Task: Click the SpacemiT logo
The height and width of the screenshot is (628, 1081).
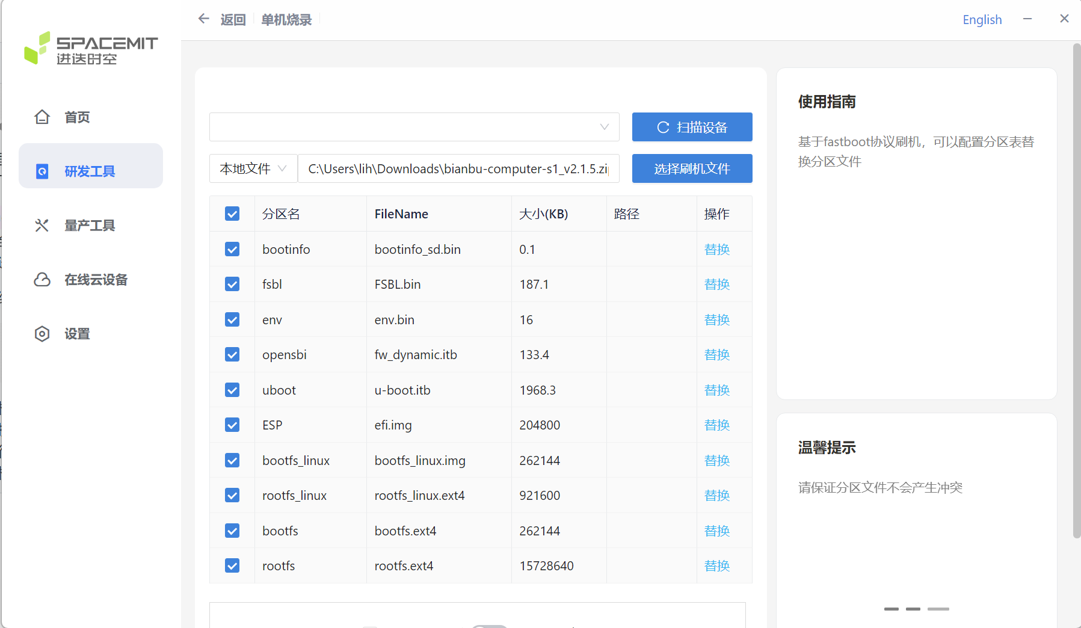Action: 91,48
